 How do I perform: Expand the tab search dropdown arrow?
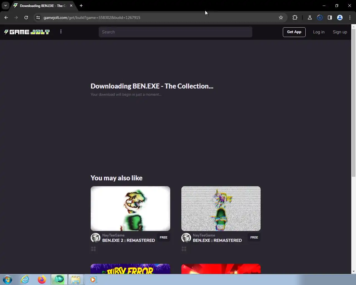pyautogui.click(x=6, y=6)
